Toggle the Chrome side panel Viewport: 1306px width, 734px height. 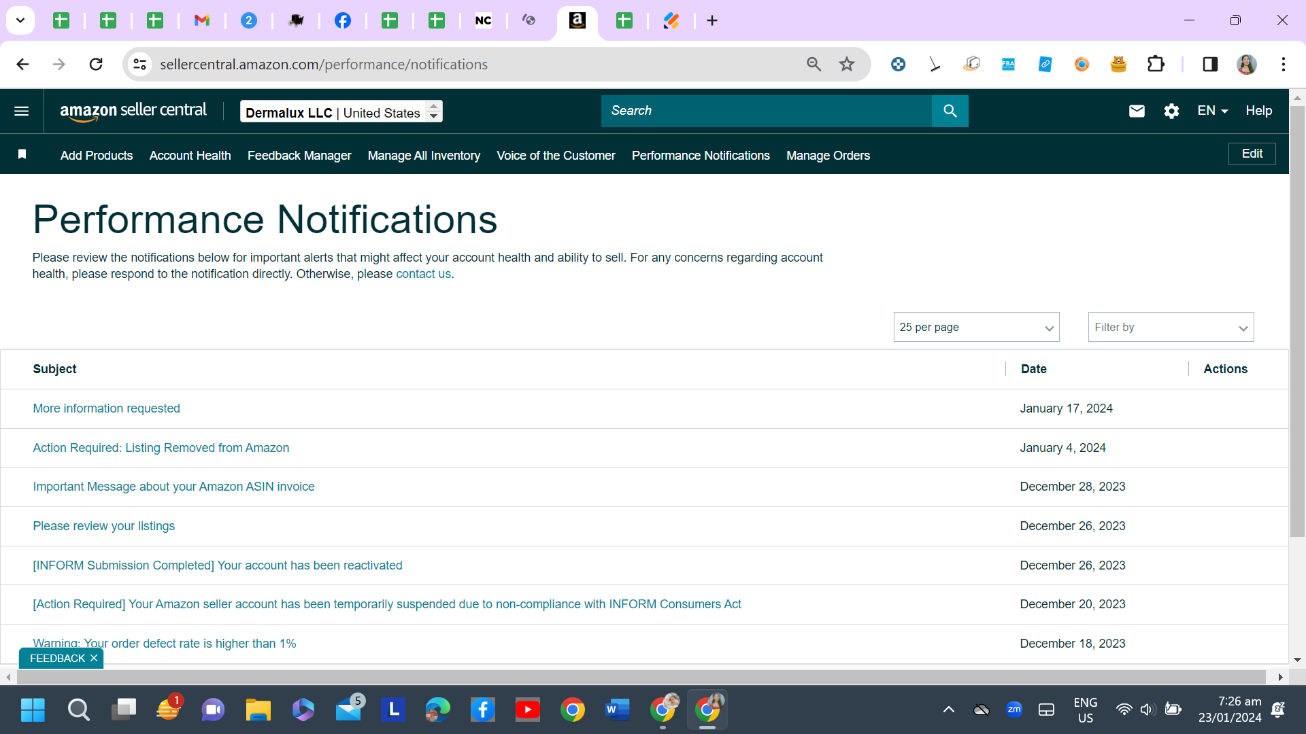coord(1210,64)
